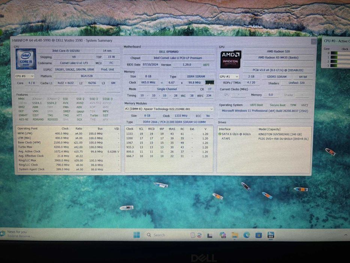Click the module type DDR4-2666 / PC4-21300
Viewport: 350px width, 263px height.
click(x=174, y=122)
